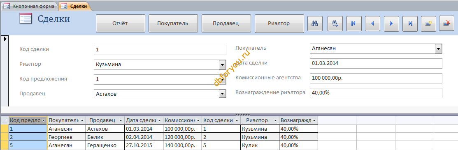This screenshot has width=458, height=150.
Task: Add a new record icon
Action: click(428, 23)
